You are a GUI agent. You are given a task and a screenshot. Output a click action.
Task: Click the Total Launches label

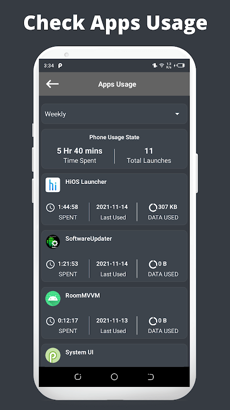(149, 160)
